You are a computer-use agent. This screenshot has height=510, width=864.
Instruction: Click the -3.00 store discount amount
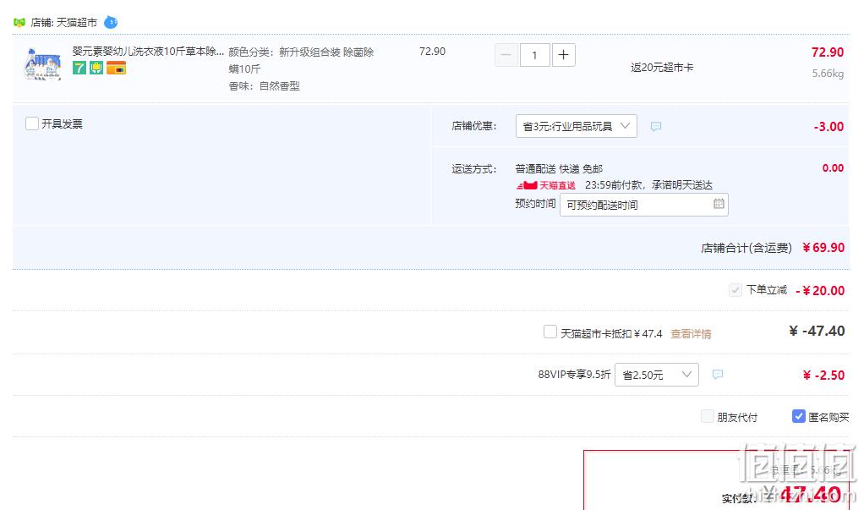pyautogui.click(x=828, y=126)
